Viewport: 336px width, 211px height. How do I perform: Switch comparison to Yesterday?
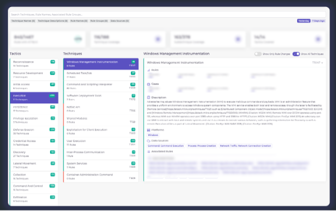tap(304, 21)
